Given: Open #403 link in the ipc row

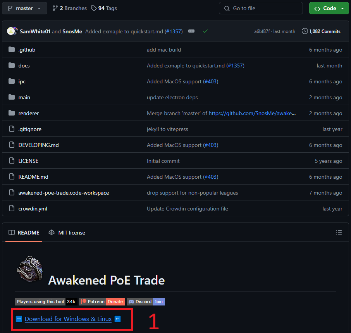Looking at the screenshot, I should tap(211, 81).
